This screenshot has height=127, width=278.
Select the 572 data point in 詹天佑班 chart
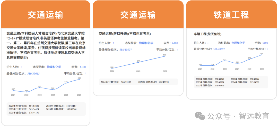225,61
